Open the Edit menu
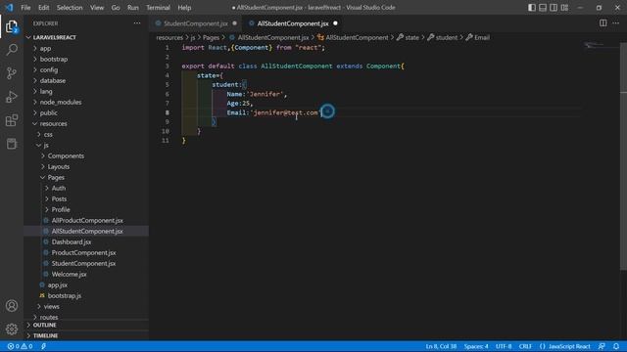The image size is (627, 352). pos(43,8)
